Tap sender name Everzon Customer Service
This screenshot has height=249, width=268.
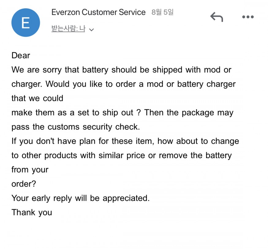[98, 13]
